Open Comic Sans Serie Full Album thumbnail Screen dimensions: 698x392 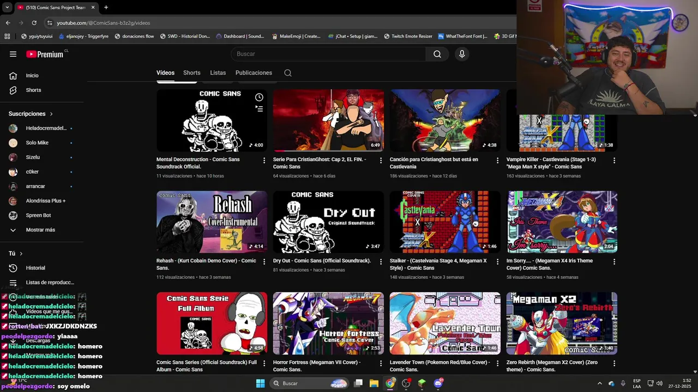[212, 323]
